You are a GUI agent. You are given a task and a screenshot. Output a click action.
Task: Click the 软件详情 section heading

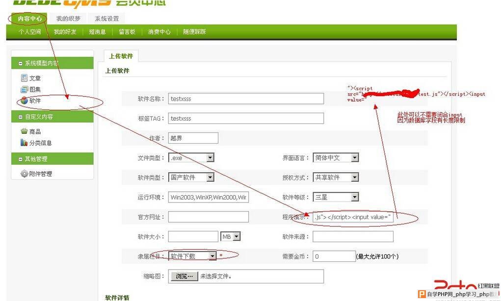117,298
